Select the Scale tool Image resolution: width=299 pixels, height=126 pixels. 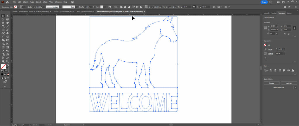[x=8, y=37]
